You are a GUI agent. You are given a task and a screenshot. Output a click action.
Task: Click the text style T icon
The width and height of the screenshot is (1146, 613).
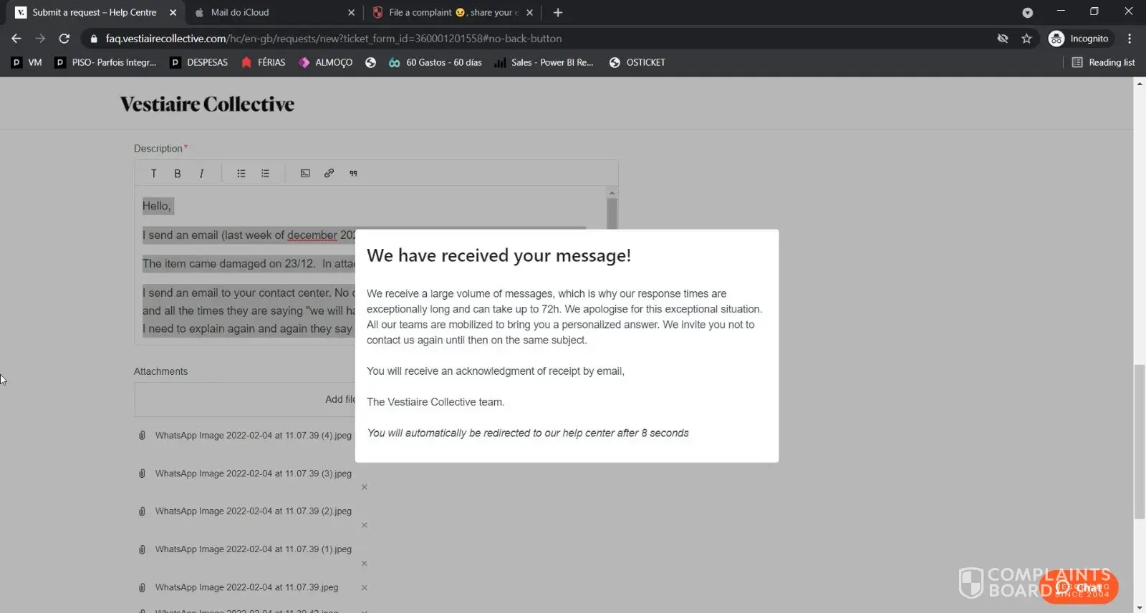(x=153, y=173)
